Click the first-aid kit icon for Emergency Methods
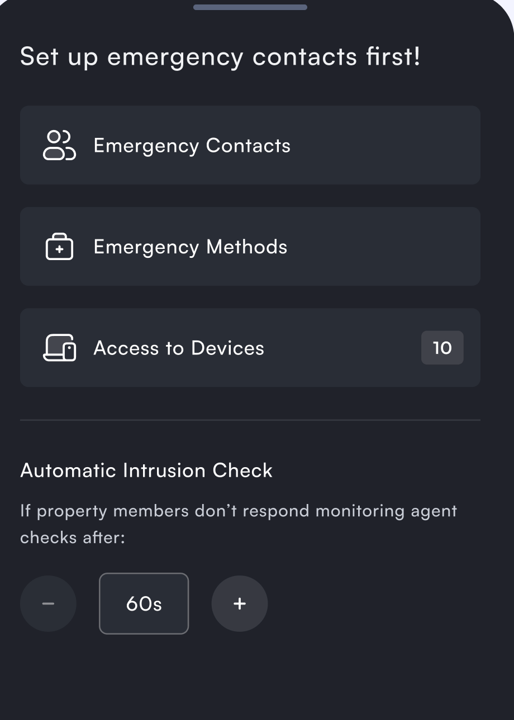 59,247
